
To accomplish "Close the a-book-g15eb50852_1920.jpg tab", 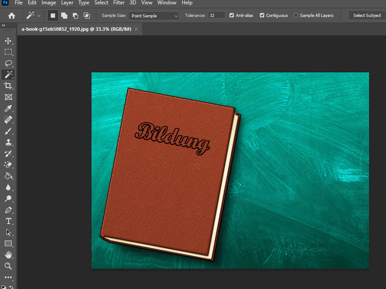I will [x=136, y=29].
